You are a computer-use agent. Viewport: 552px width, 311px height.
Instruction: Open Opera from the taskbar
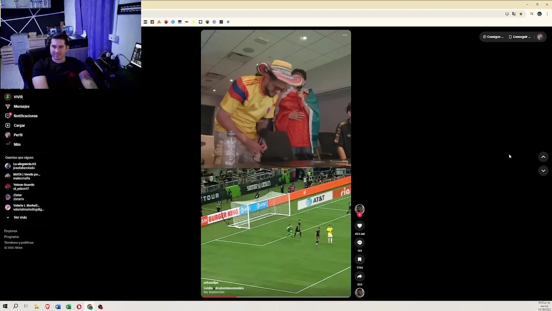pyautogui.click(x=79, y=307)
